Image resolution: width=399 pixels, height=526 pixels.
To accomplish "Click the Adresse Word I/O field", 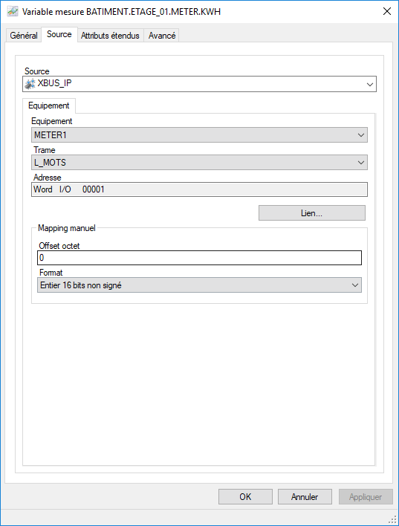I will (x=199, y=189).
